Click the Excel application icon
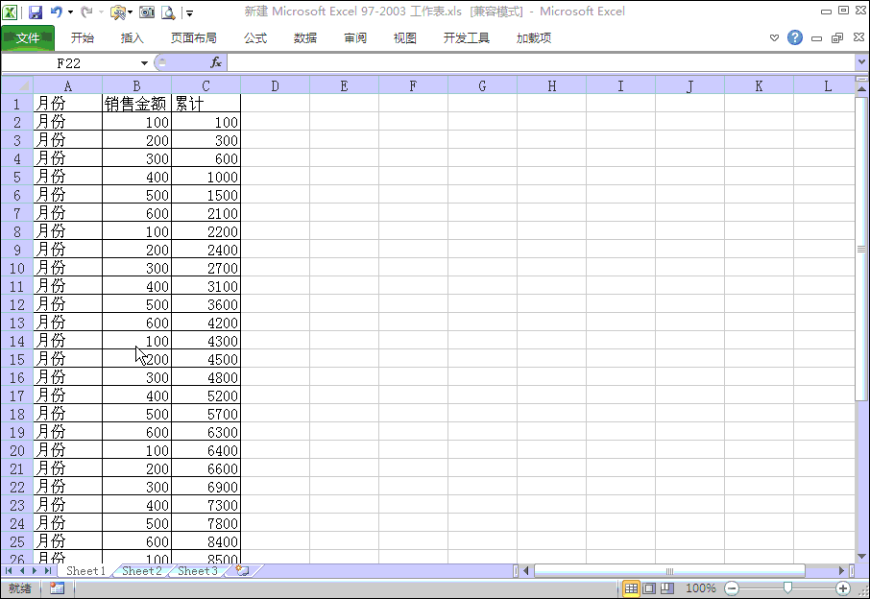The image size is (870, 599). coord(10,12)
